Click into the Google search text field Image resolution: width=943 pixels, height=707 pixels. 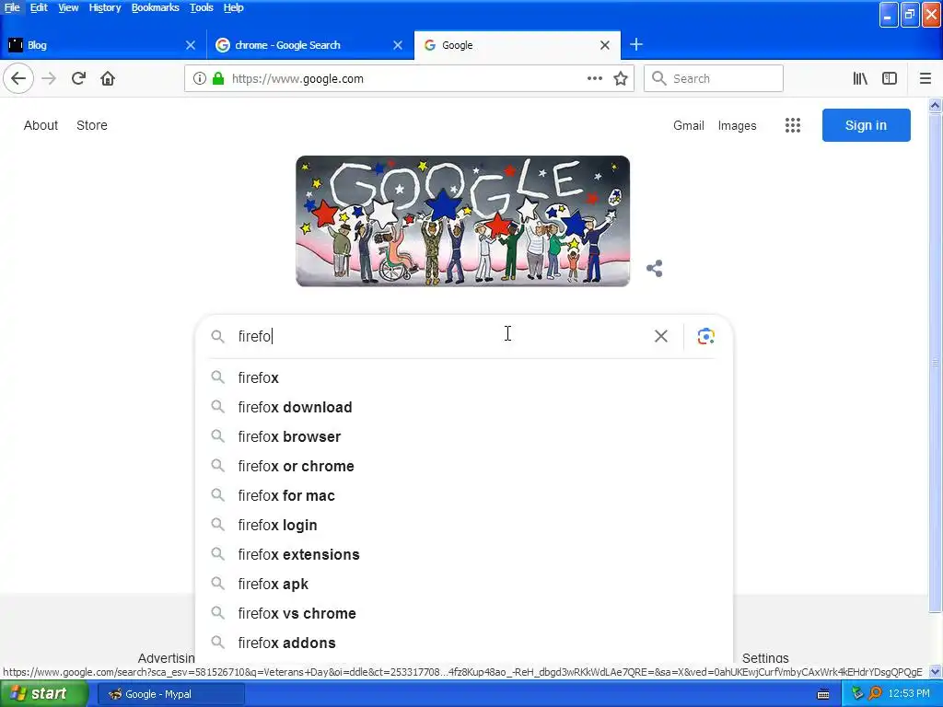coord(442,336)
